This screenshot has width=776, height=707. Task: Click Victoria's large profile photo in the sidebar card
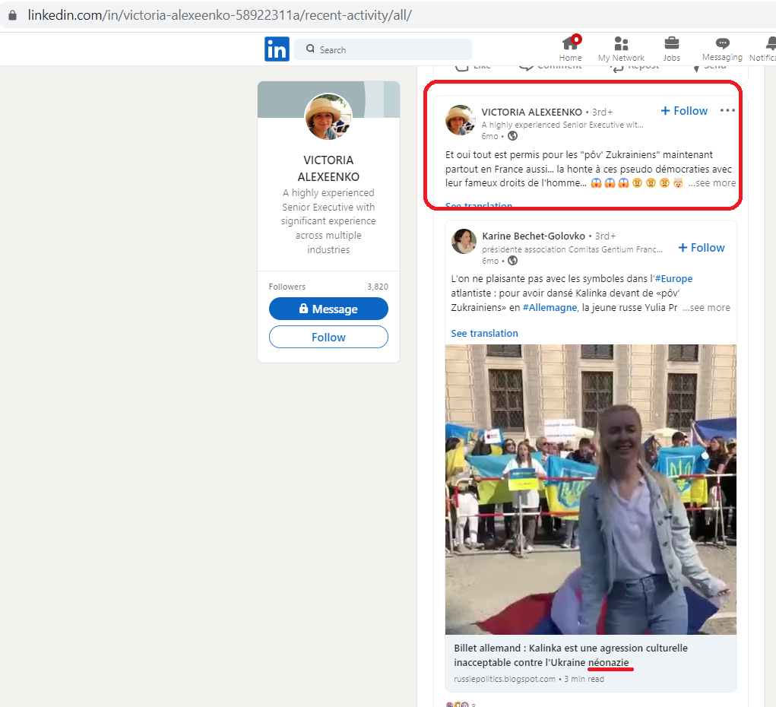click(328, 117)
